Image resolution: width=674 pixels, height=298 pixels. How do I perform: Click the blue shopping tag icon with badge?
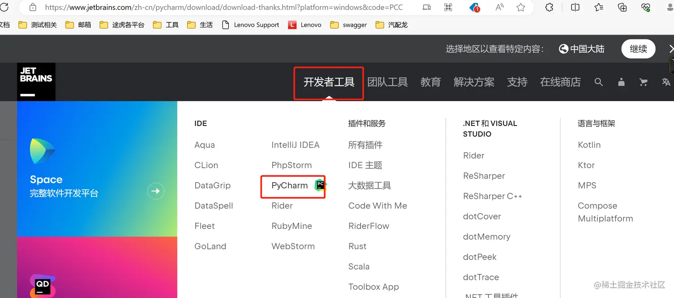[x=474, y=7]
